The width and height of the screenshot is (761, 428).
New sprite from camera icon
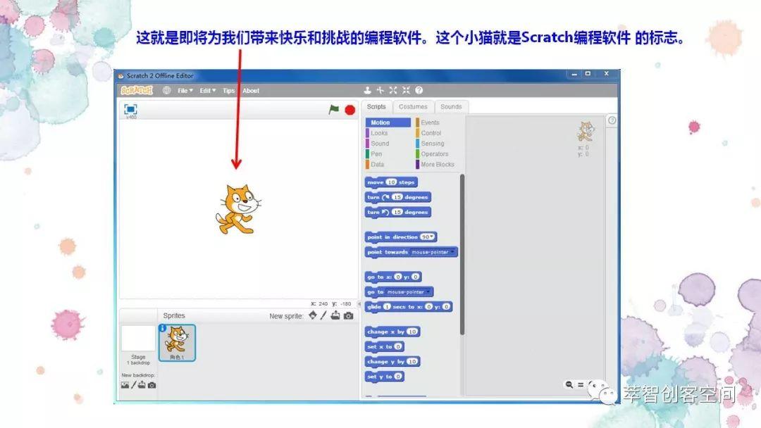[x=349, y=316]
